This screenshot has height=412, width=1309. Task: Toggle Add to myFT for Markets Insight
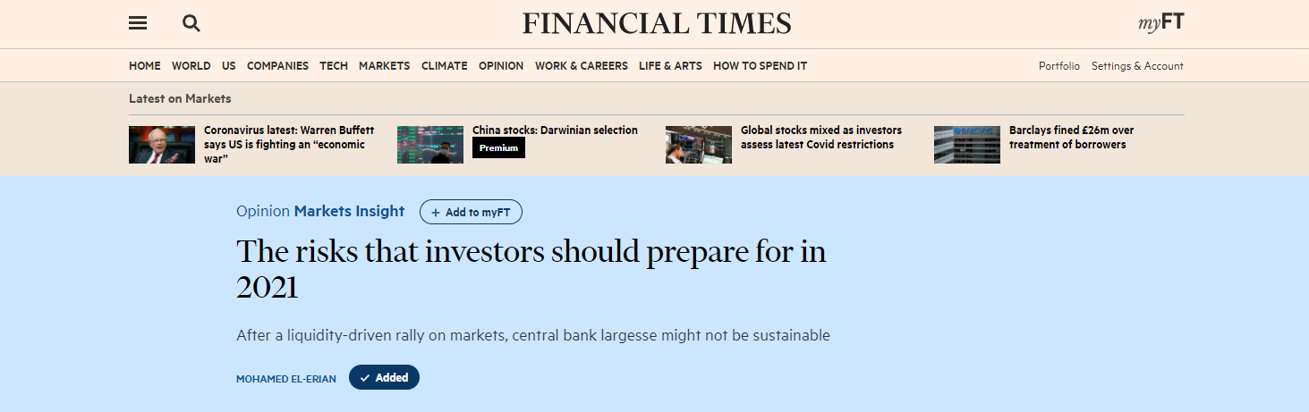click(x=471, y=212)
